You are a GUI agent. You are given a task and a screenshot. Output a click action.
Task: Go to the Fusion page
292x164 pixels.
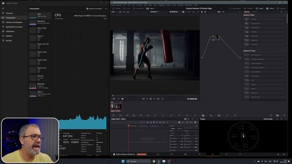(199, 154)
